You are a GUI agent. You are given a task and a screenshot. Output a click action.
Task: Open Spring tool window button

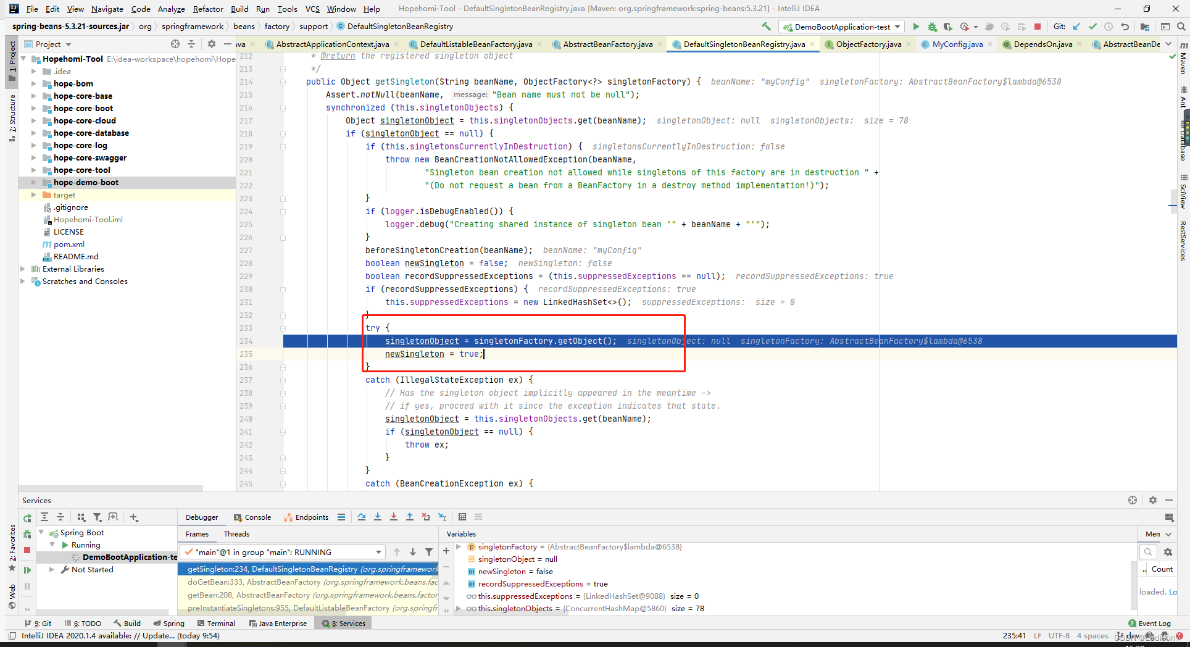coord(169,623)
